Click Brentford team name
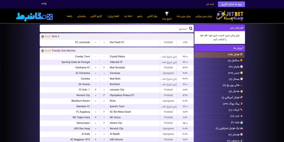 click(x=115, y=84)
